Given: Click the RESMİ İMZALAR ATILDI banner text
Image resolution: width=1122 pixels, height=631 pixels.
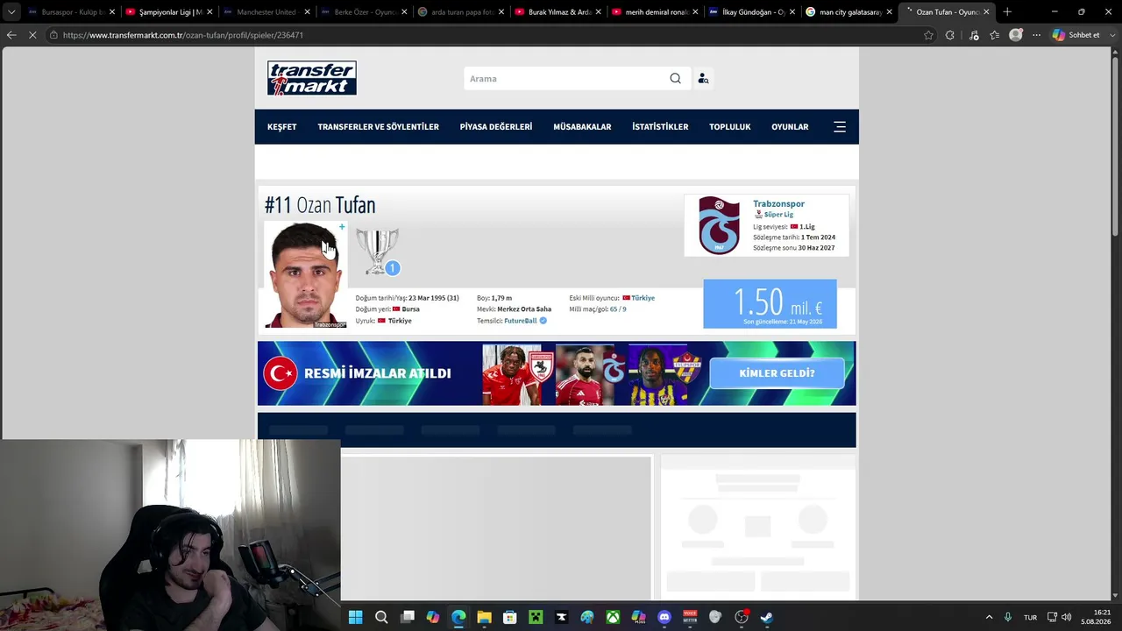Looking at the screenshot, I should (378, 373).
